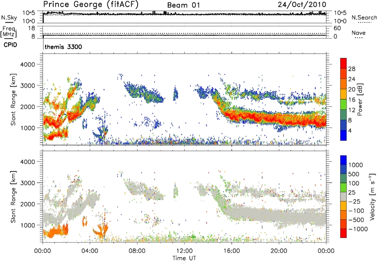
Task: Click the '-25' label on velocity colorbar
Action: (x=354, y=202)
